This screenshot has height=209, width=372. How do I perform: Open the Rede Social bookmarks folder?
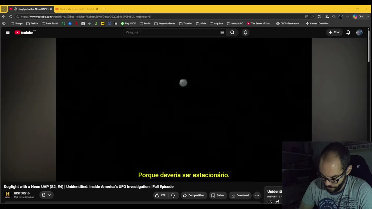click(x=50, y=24)
